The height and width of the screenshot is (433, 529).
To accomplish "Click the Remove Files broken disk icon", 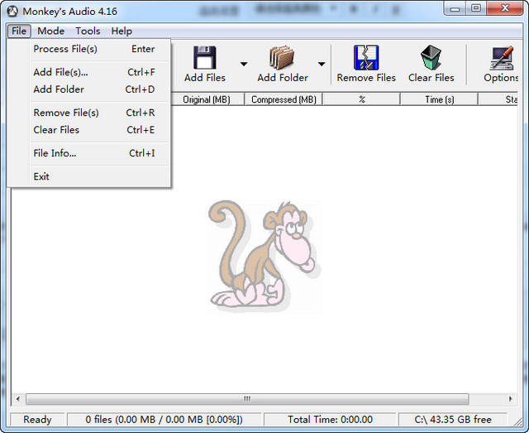I will click(x=366, y=58).
